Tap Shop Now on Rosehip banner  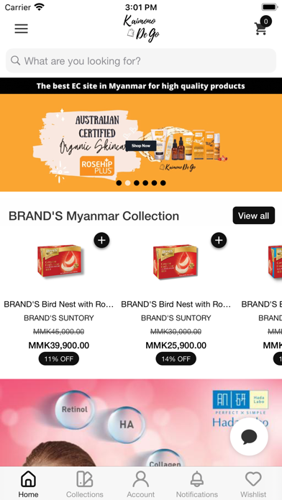[x=141, y=146]
